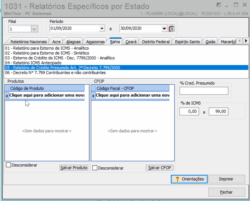250x201 pixels.
Task: Select report 06 Contribuintes e não contribuintes
Action: click(126, 73)
